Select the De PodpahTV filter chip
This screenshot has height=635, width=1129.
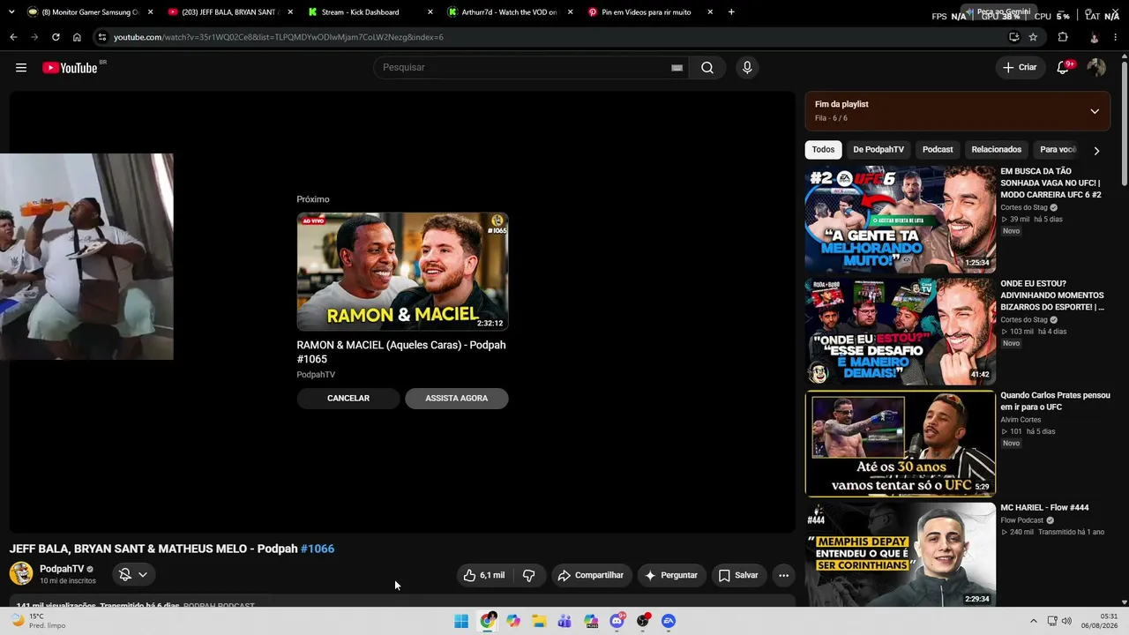(879, 150)
